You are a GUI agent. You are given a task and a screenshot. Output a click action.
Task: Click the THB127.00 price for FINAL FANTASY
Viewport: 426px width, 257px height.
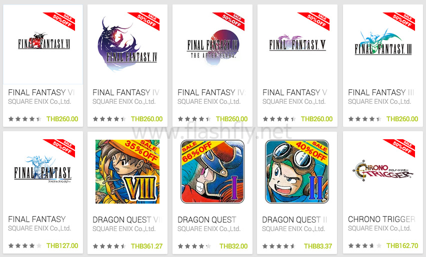tap(62, 246)
